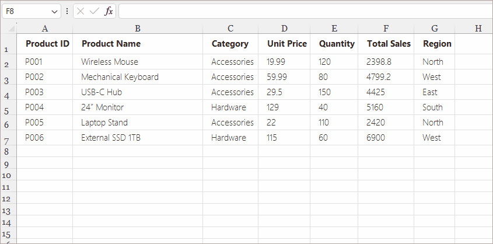Select the USB-C Hub cell
The image size is (493, 244).
point(138,92)
